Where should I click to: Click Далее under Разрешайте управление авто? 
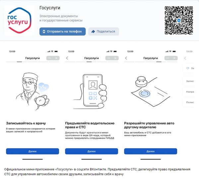pyautogui.click(x=151, y=151)
